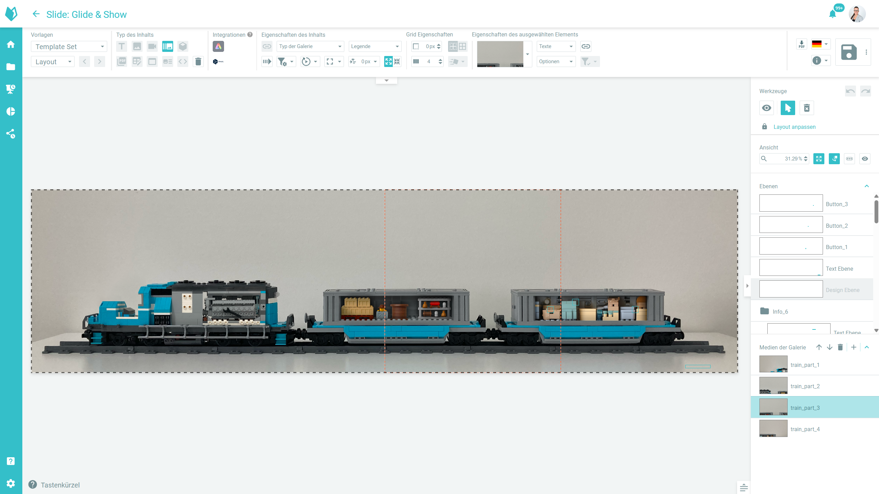
Task: Toggle the Layout anpassen lock icon
Action: click(x=764, y=127)
